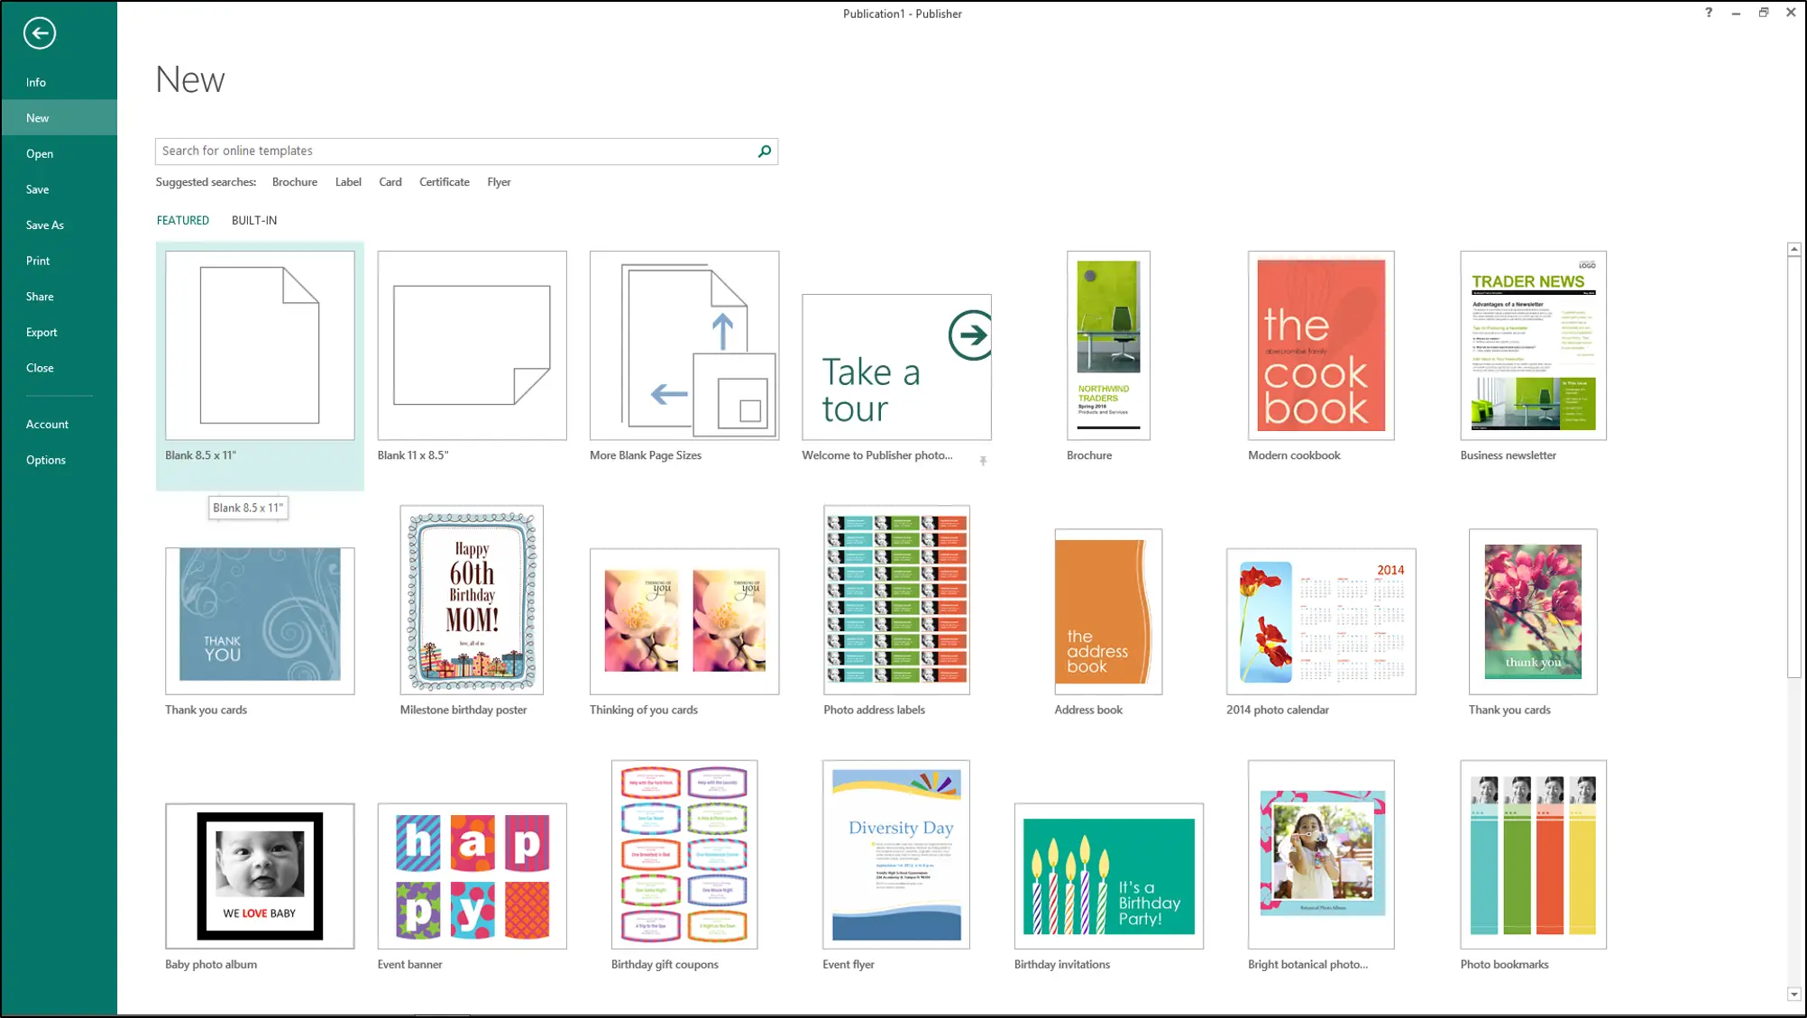Open the Print section
1807x1018 pixels.
coord(38,260)
